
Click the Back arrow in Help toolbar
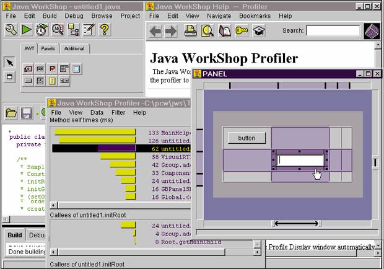click(x=155, y=30)
